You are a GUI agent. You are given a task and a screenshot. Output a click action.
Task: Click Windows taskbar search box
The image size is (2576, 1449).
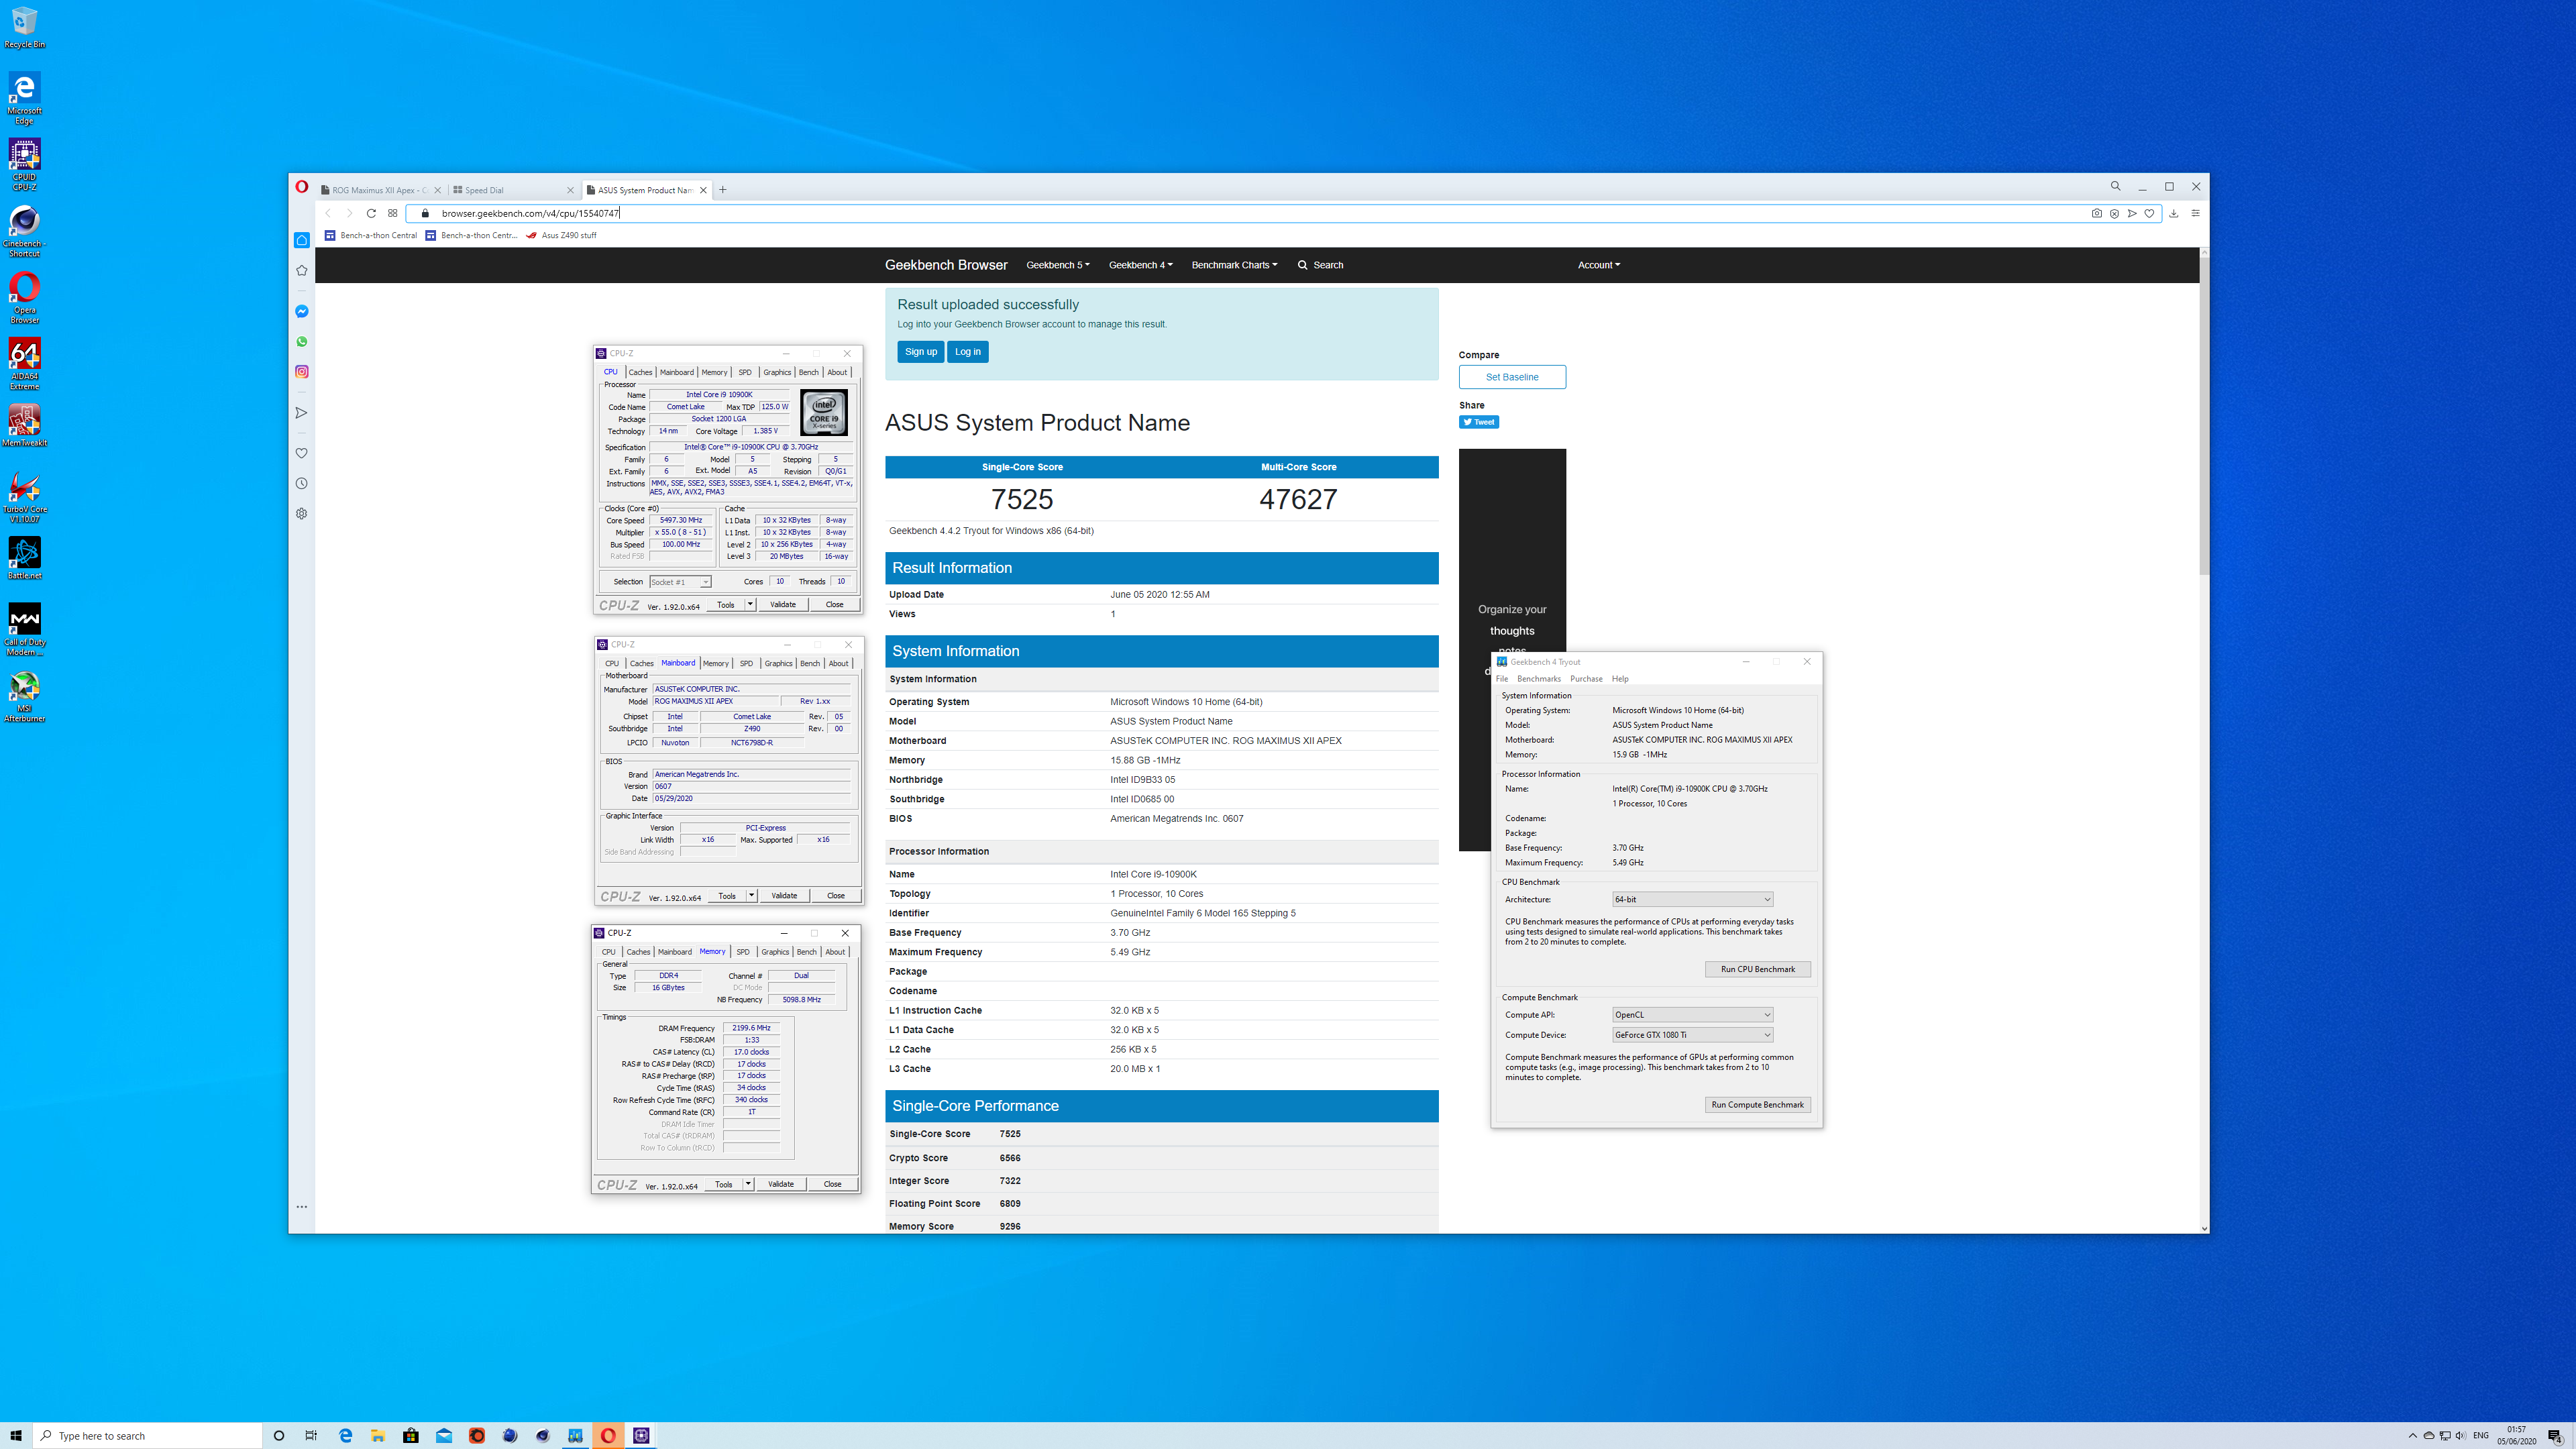tap(148, 1435)
